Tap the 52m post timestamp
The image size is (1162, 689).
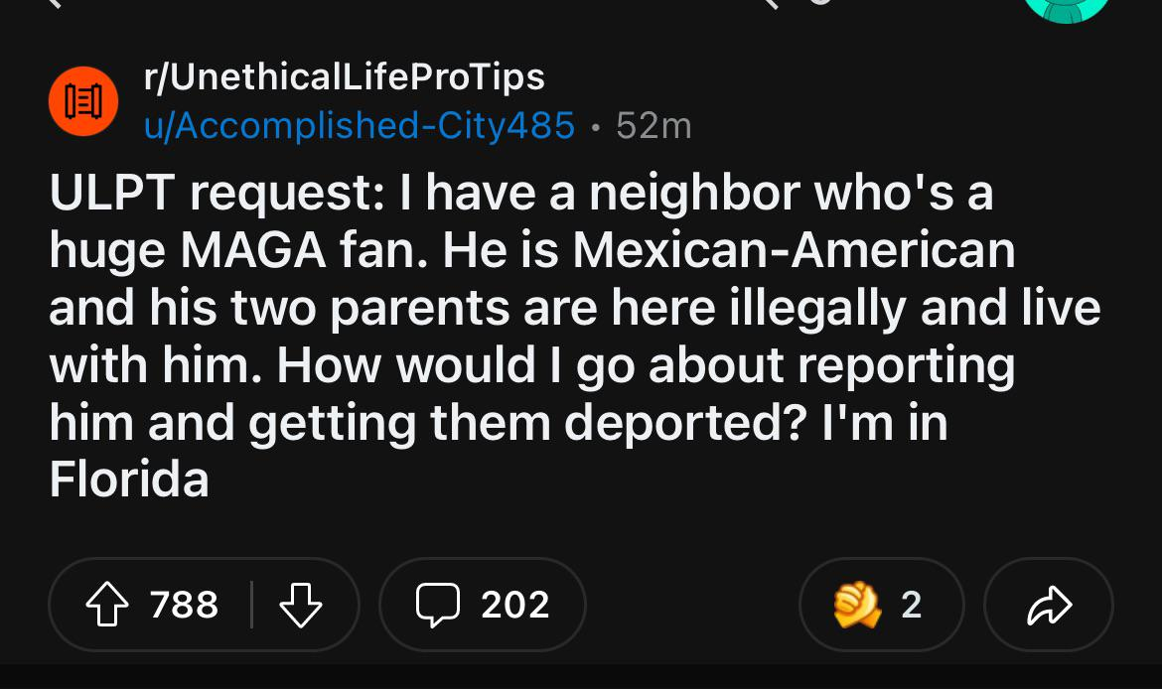654,125
